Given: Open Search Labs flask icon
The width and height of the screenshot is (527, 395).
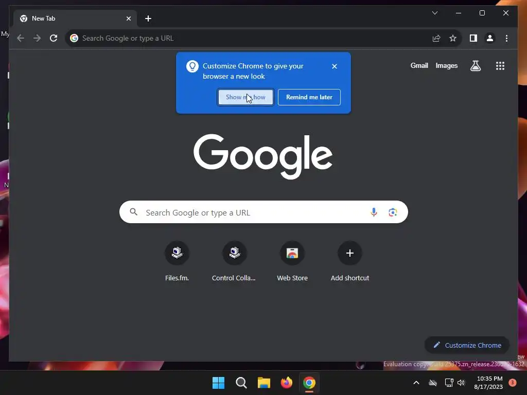Looking at the screenshot, I should click(x=475, y=66).
